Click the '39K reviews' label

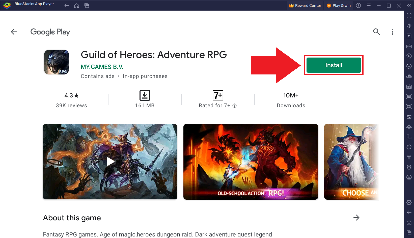tap(71, 105)
